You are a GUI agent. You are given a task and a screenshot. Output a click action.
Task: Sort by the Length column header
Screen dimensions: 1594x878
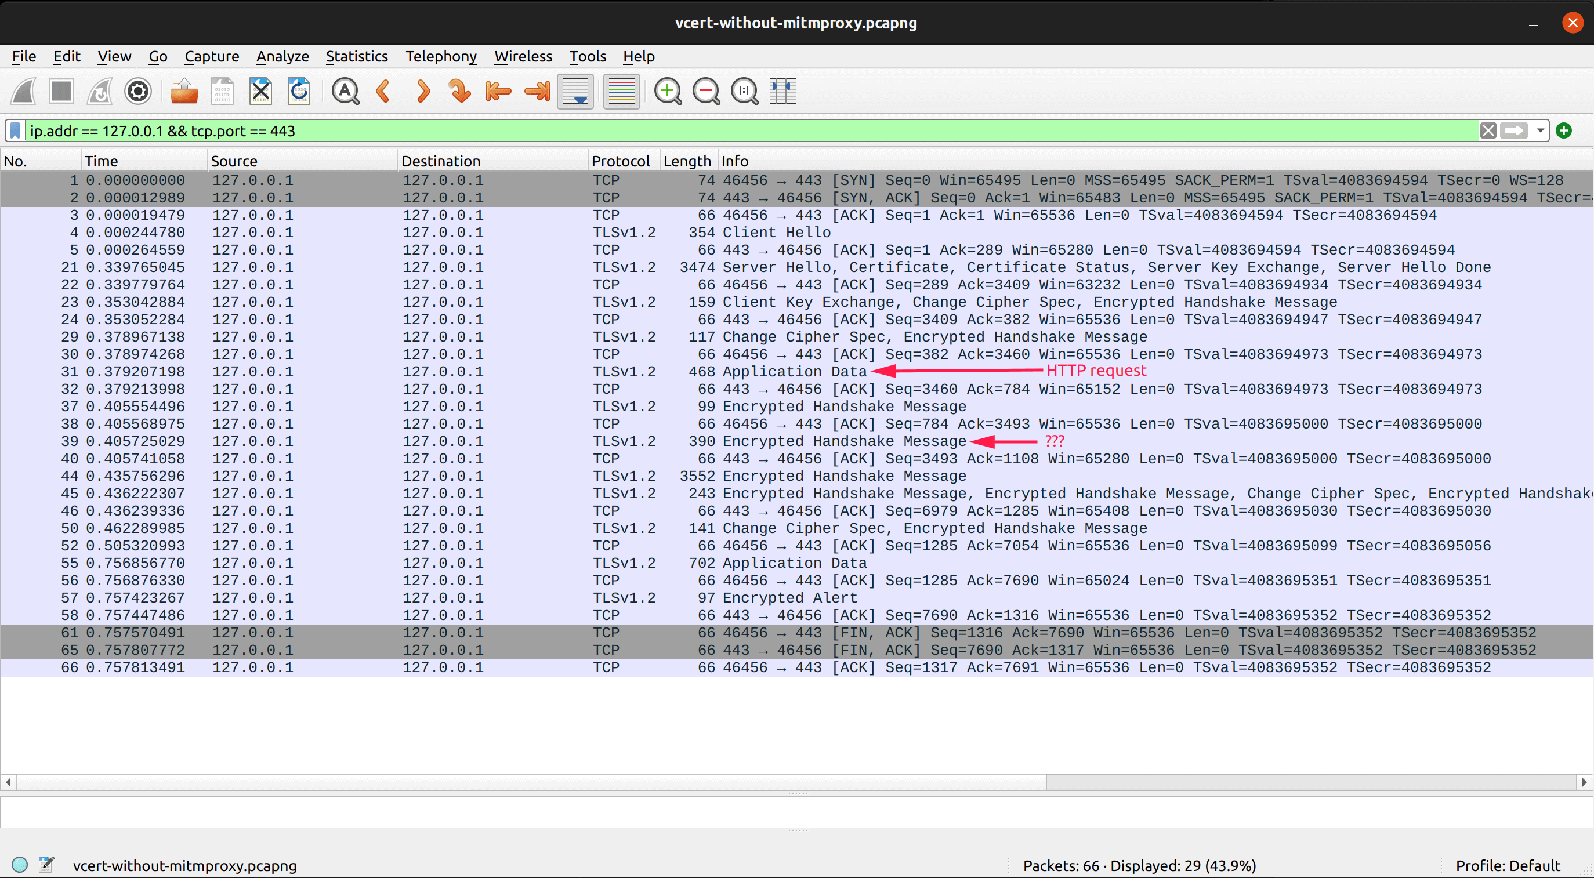pyautogui.click(x=689, y=161)
